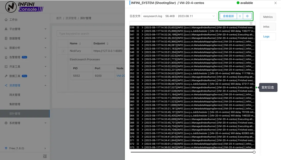Expand the 开发工具 menu
Screen dimensions: 281x160
[x=45, y=67]
